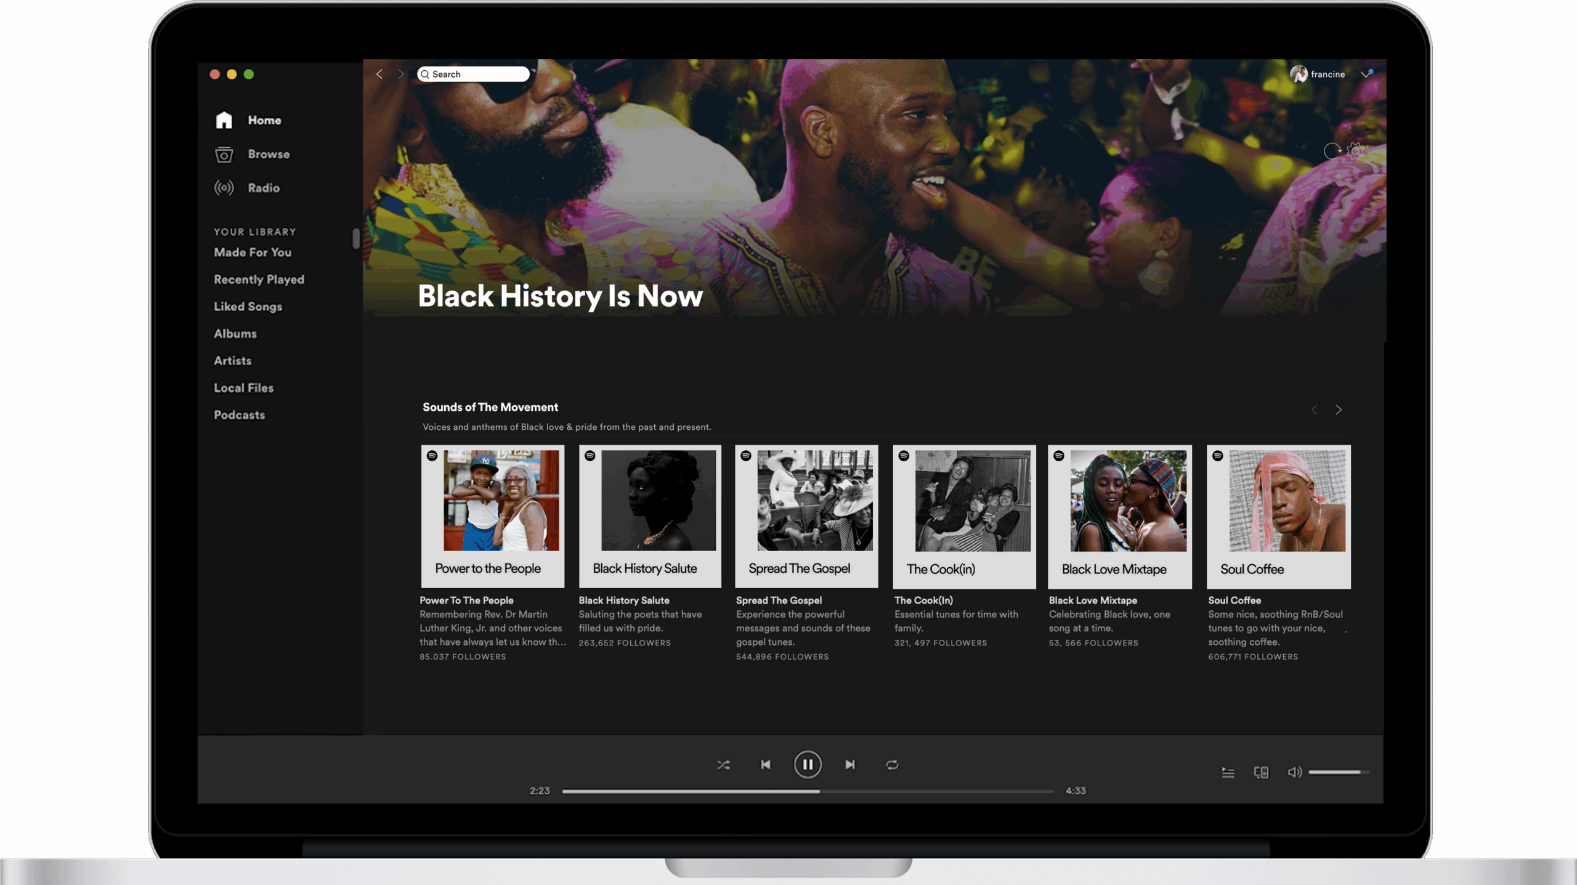The height and width of the screenshot is (885, 1577).
Task: Expand the francine account dropdown arrow
Action: [1366, 75]
